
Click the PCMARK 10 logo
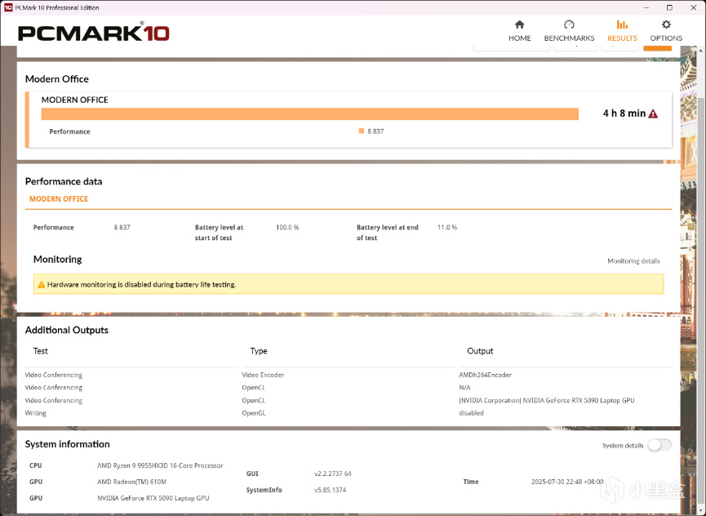[x=94, y=33]
